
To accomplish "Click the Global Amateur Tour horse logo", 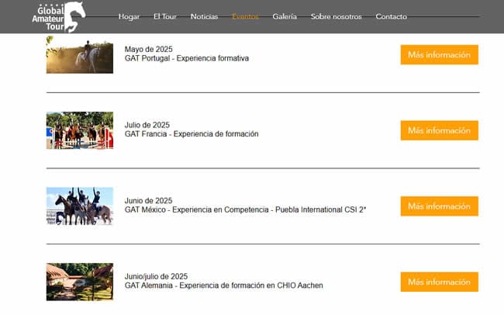I will pos(59,17).
